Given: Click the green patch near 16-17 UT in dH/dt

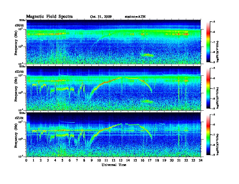Looking at the screenshot, I should tap(147, 55).
